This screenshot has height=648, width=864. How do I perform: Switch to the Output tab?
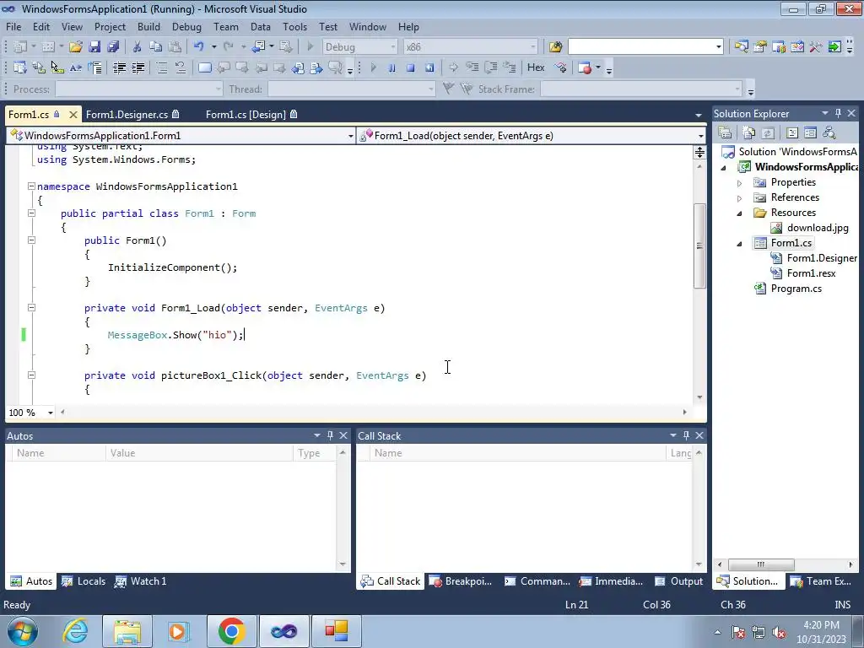pyautogui.click(x=679, y=581)
